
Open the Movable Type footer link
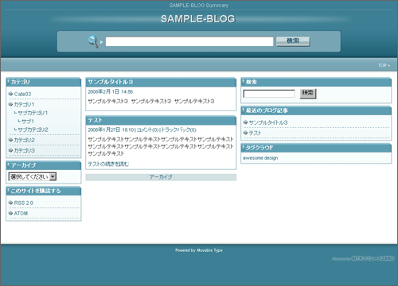pos(209,250)
